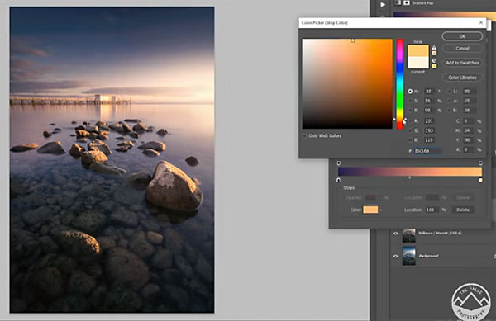Select the Background layer thumbnail

(x=408, y=256)
